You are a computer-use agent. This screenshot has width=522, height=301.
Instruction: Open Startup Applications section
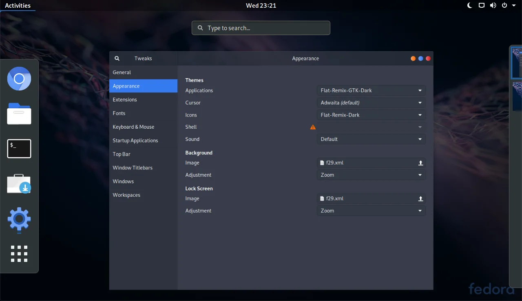coord(143,141)
